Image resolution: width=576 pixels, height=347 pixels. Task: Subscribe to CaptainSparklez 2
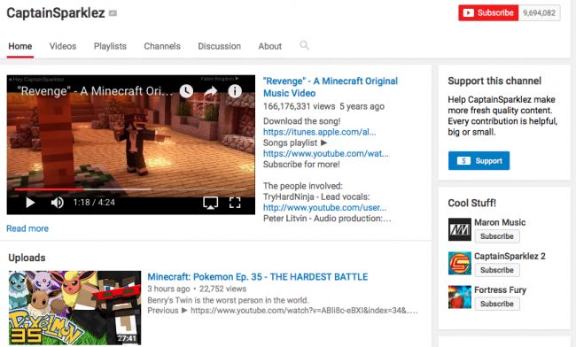pos(497,270)
